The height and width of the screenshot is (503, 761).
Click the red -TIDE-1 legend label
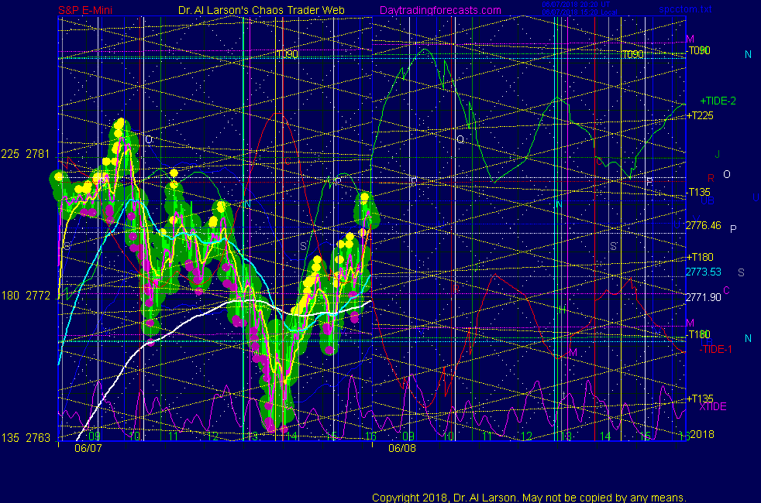pos(715,349)
